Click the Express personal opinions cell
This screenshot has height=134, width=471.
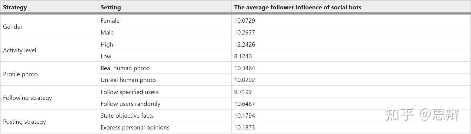coord(165,127)
